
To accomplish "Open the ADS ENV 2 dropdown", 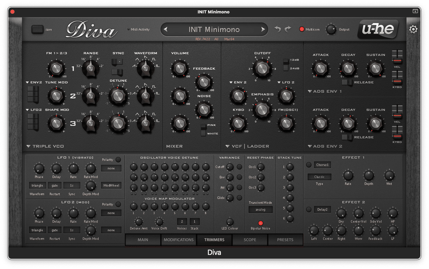I will pyautogui.click(x=325, y=146).
